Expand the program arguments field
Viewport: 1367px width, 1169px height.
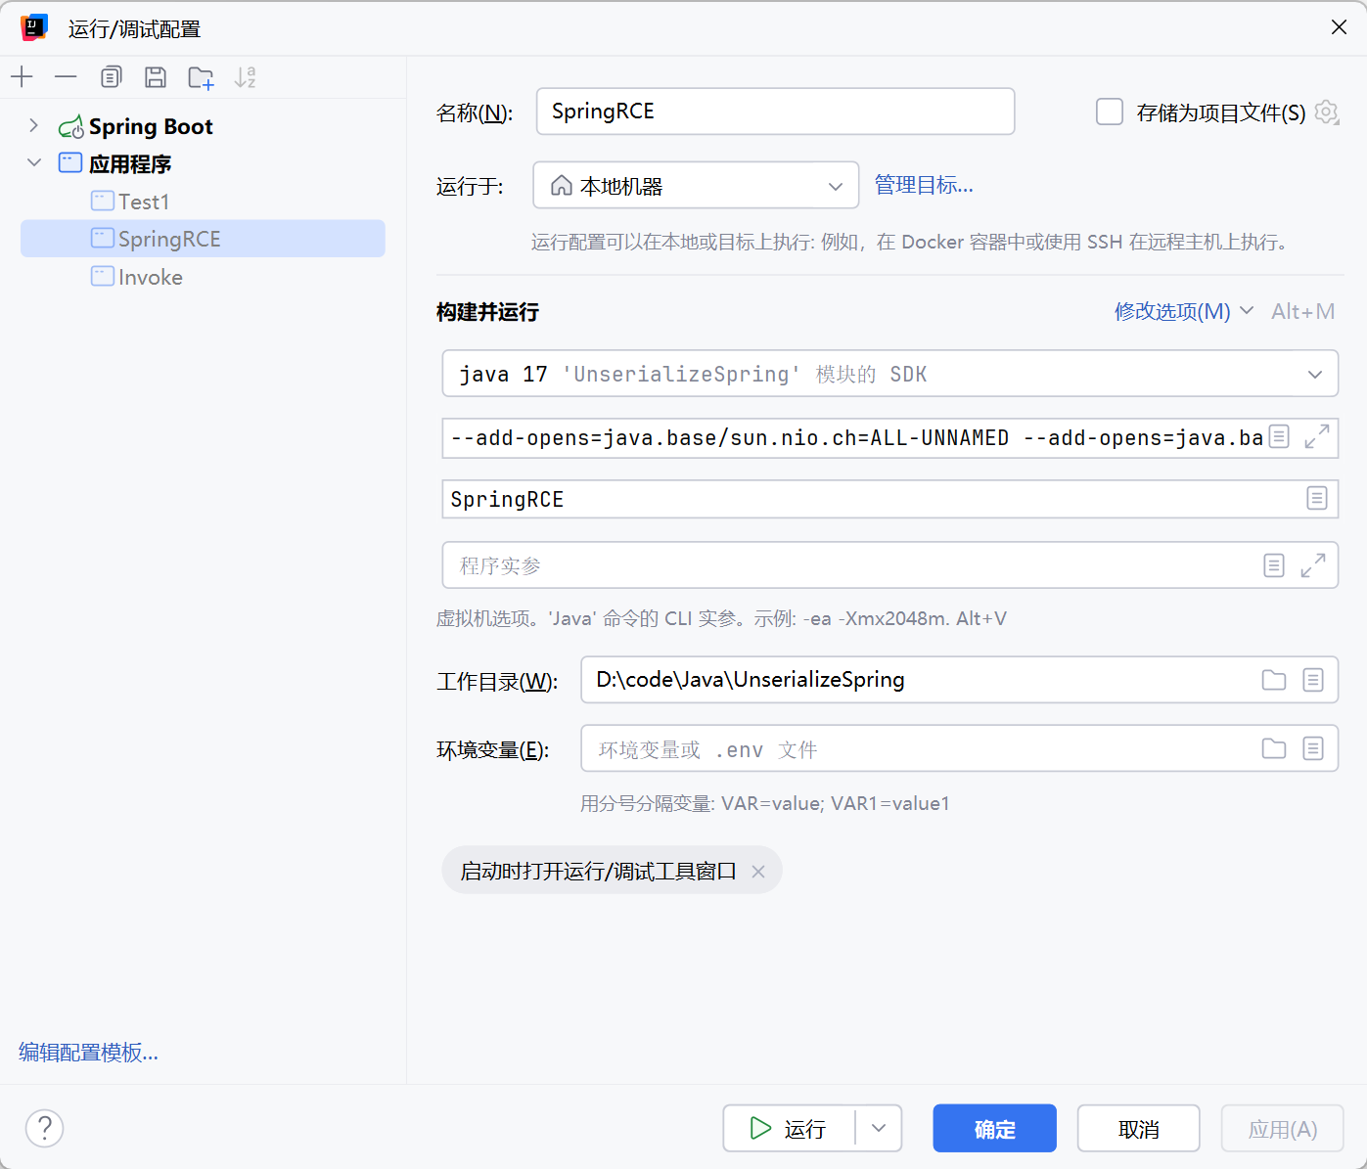(x=1312, y=565)
